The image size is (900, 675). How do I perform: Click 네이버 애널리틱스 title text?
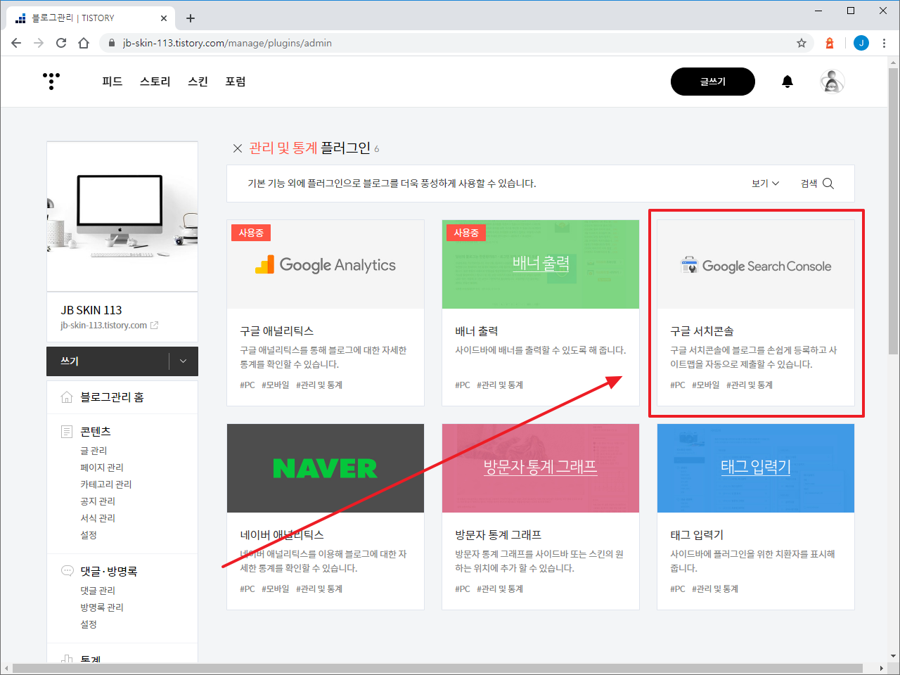tap(282, 535)
